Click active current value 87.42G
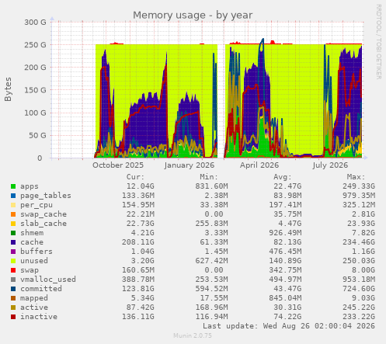Image resolution: width=386 pixels, height=344 pixels. click(x=141, y=308)
